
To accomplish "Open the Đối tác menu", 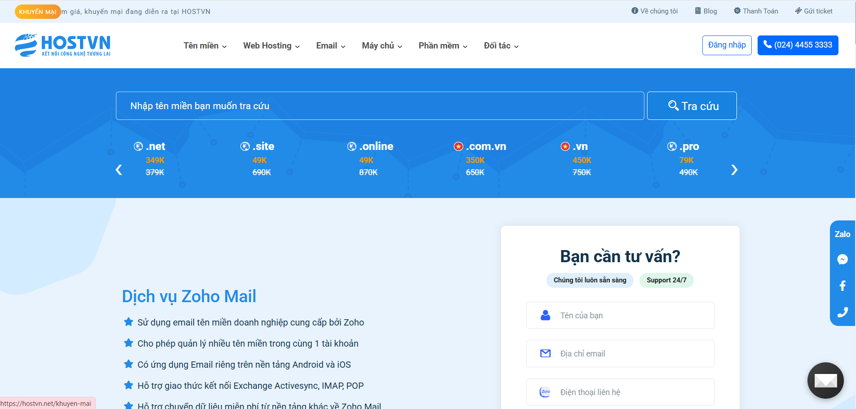I will pos(501,46).
